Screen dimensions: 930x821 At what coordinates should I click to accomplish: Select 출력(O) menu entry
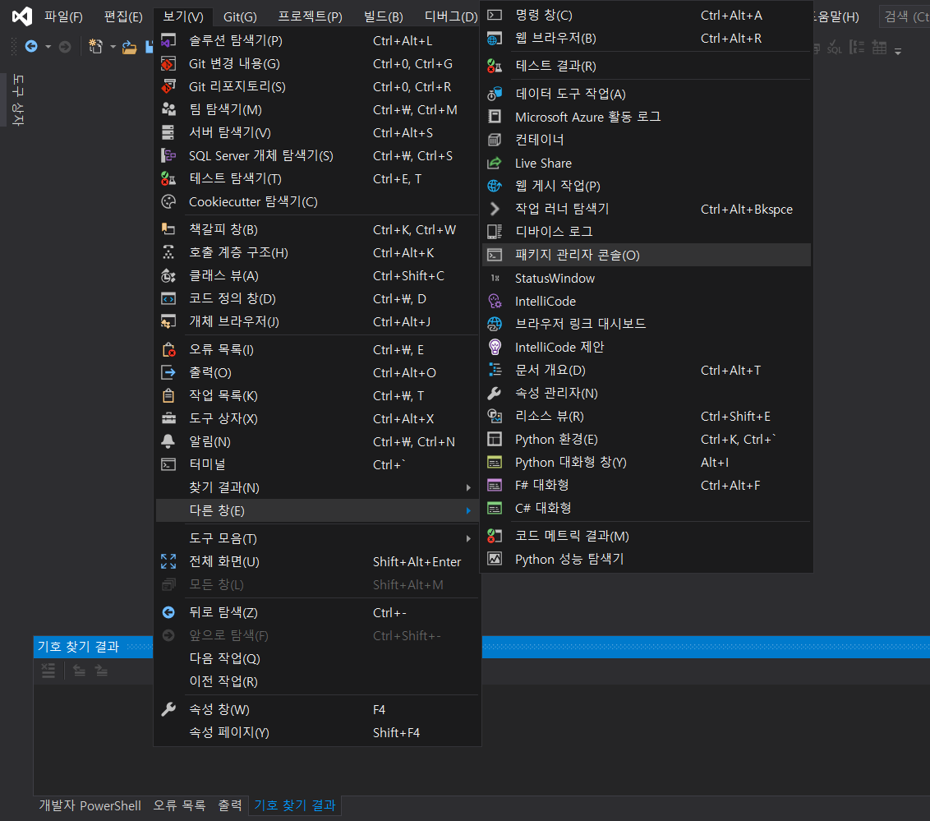click(317, 372)
